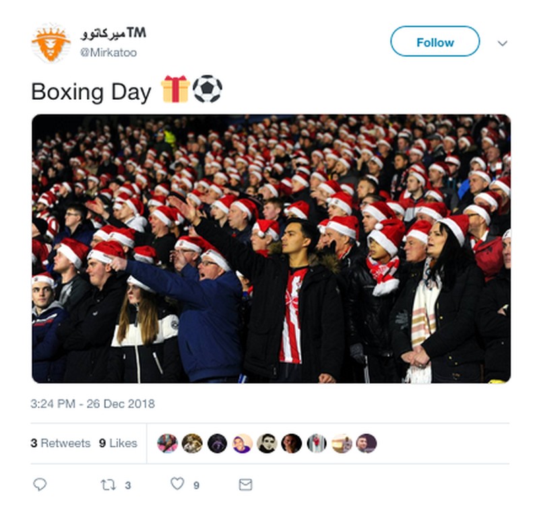
Task: Open the tweet timestamp 3:24 PM - 26 Dec 2018
Action: click(x=92, y=404)
